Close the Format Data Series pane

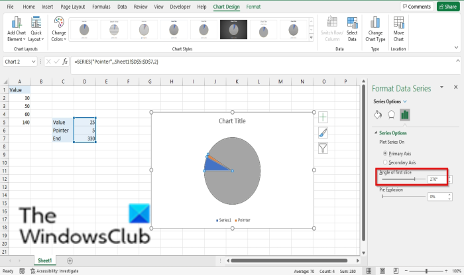tap(456, 87)
